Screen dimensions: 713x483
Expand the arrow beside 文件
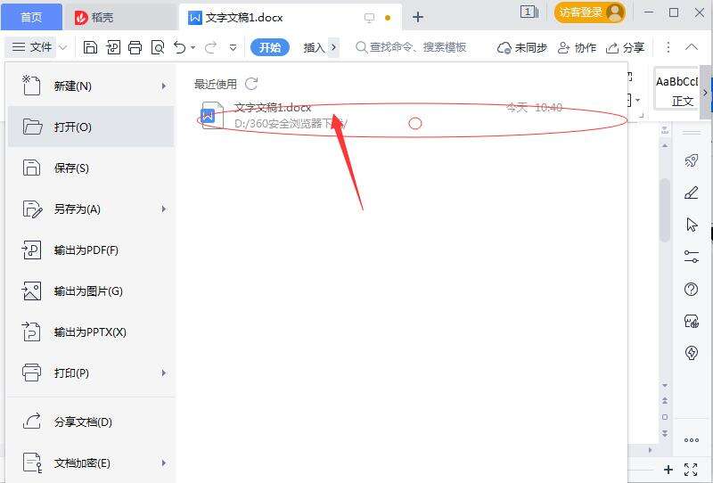[x=63, y=47]
